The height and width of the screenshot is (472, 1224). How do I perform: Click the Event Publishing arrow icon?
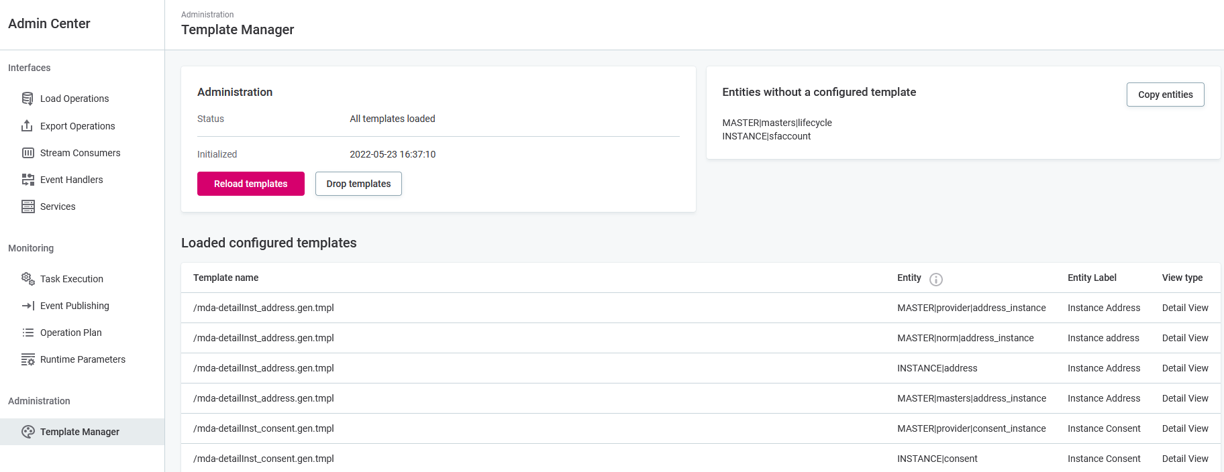pyautogui.click(x=28, y=306)
